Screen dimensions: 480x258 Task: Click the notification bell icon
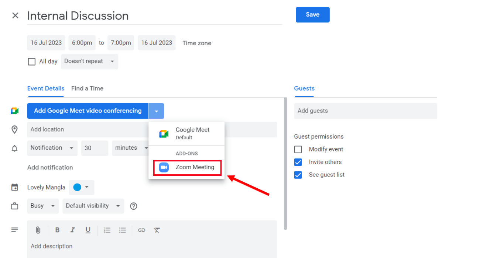(15, 149)
